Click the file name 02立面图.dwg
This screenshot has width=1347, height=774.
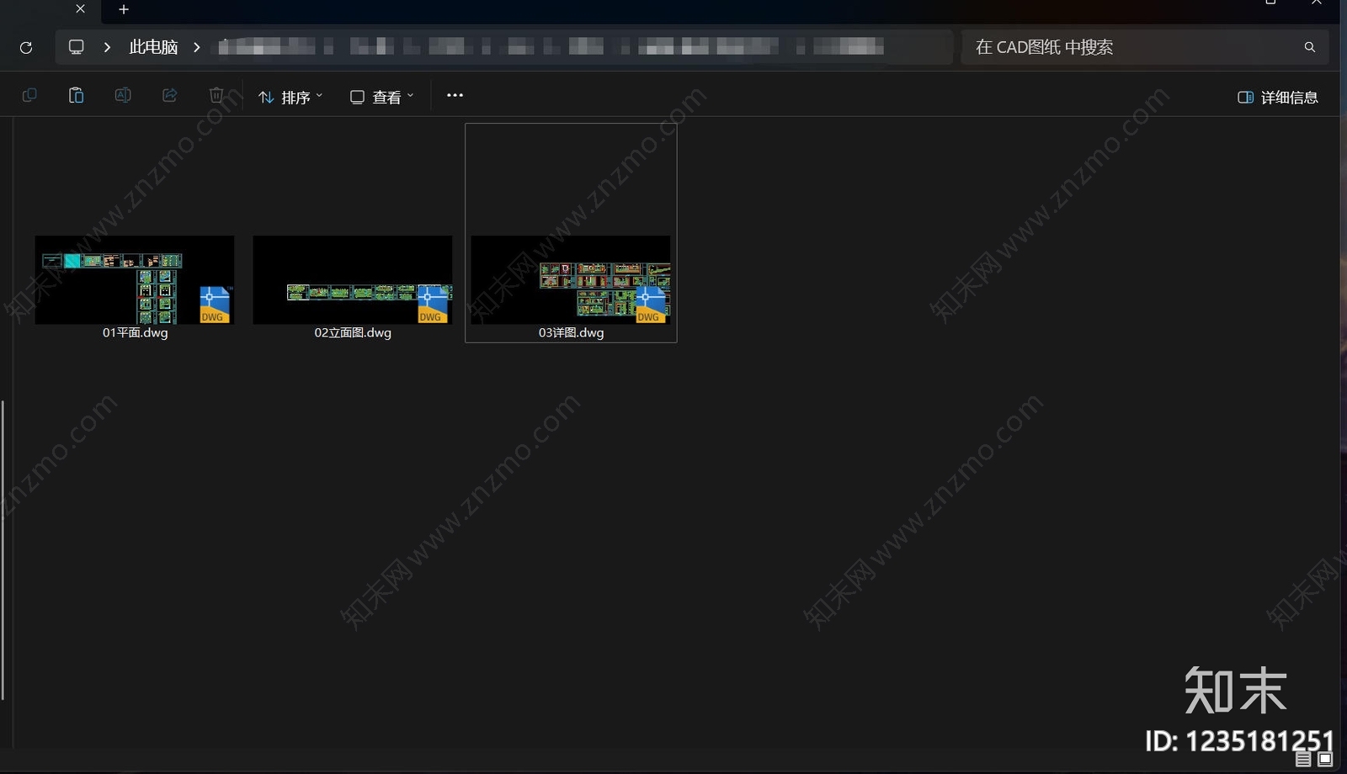tap(353, 333)
